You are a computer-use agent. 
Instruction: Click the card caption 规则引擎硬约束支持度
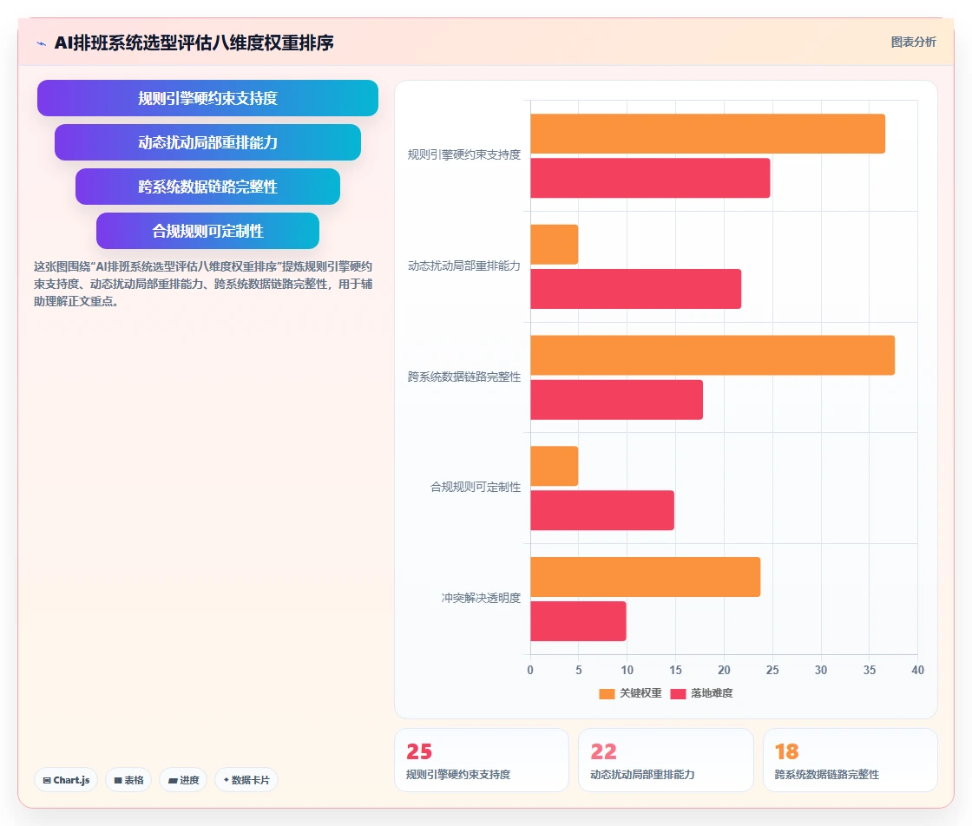pyautogui.click(x=458, y=775)
